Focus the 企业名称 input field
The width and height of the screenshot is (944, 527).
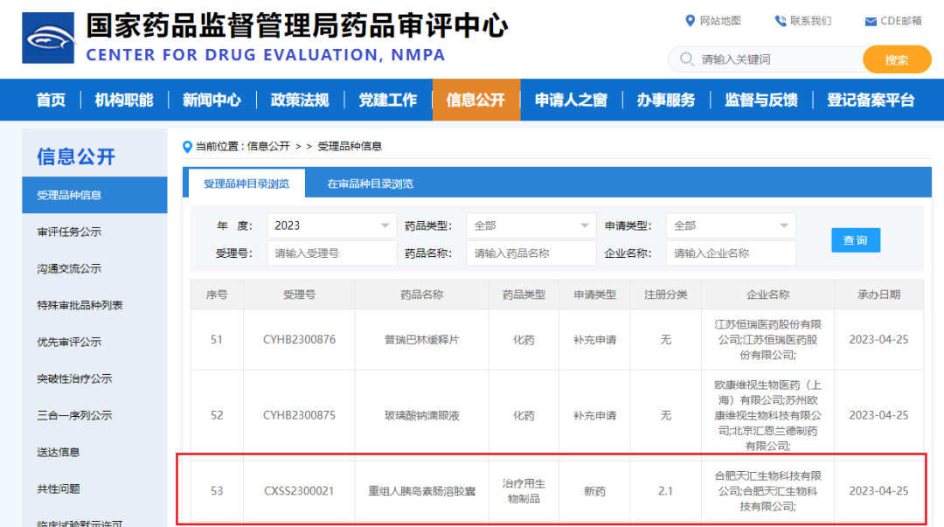tap(730, 253)
